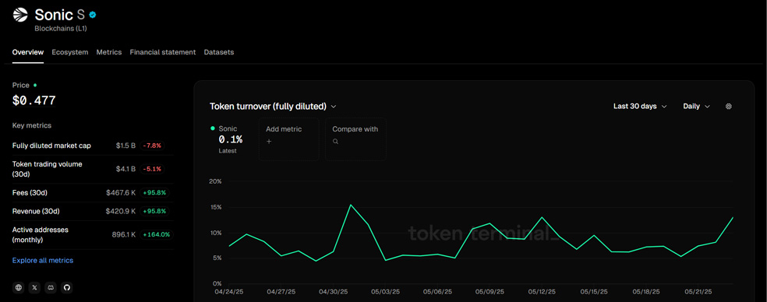Click the 04/30/25 x-axis date label

tap(334, 292)
